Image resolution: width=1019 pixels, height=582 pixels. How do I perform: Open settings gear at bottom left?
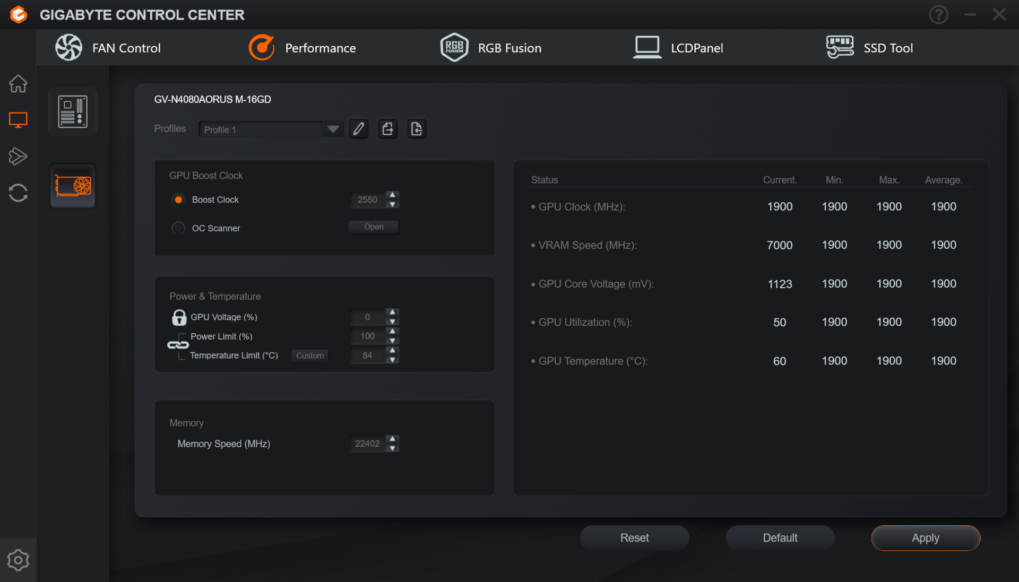[x=18, y=560]
